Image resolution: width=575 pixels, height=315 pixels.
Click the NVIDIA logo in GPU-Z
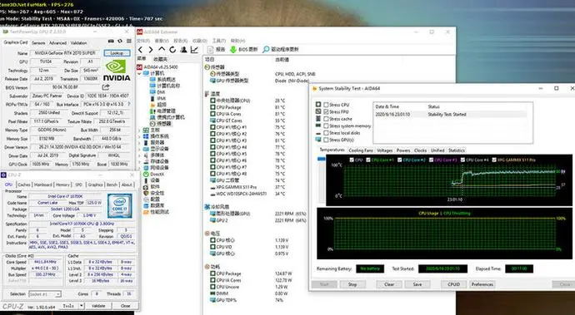click(x=116, y=71)
